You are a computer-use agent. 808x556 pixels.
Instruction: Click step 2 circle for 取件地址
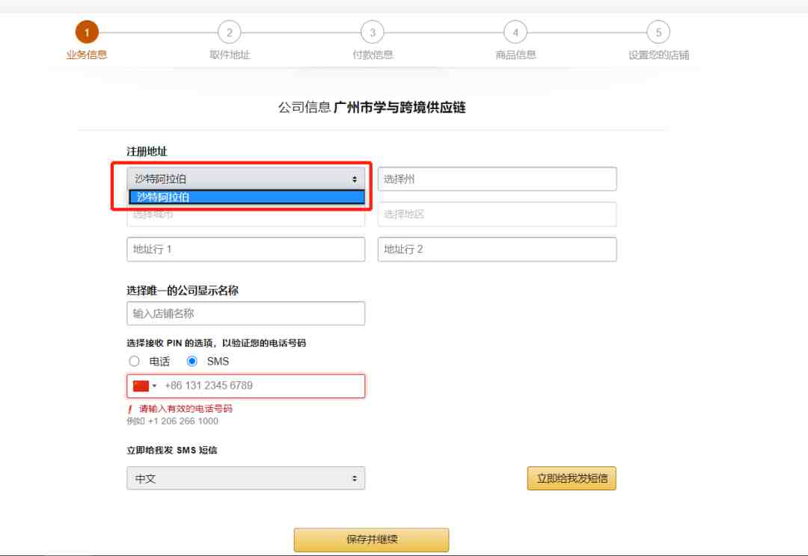pyautogui.click(x=230, y=32)
